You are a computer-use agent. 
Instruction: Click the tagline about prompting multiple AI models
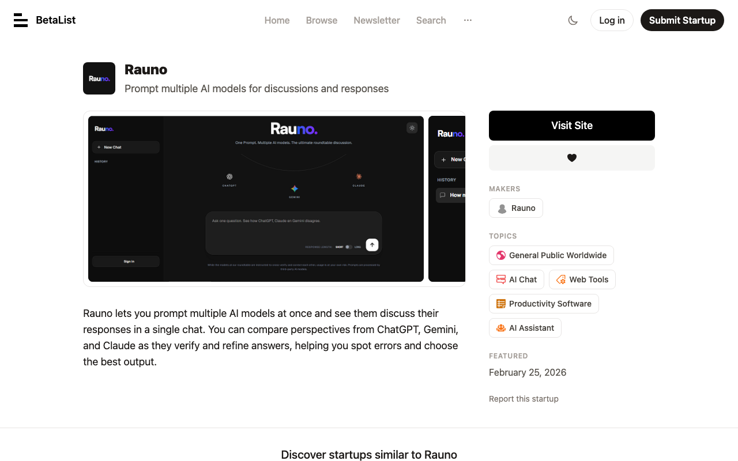257,89
